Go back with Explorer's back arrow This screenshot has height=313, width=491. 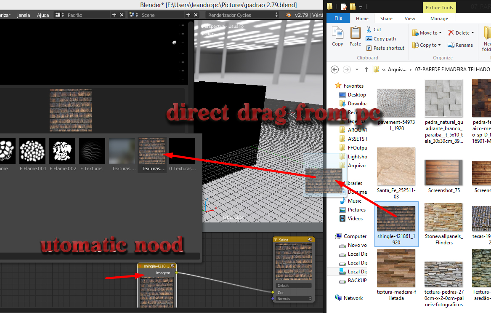click(x=335, y=70)
